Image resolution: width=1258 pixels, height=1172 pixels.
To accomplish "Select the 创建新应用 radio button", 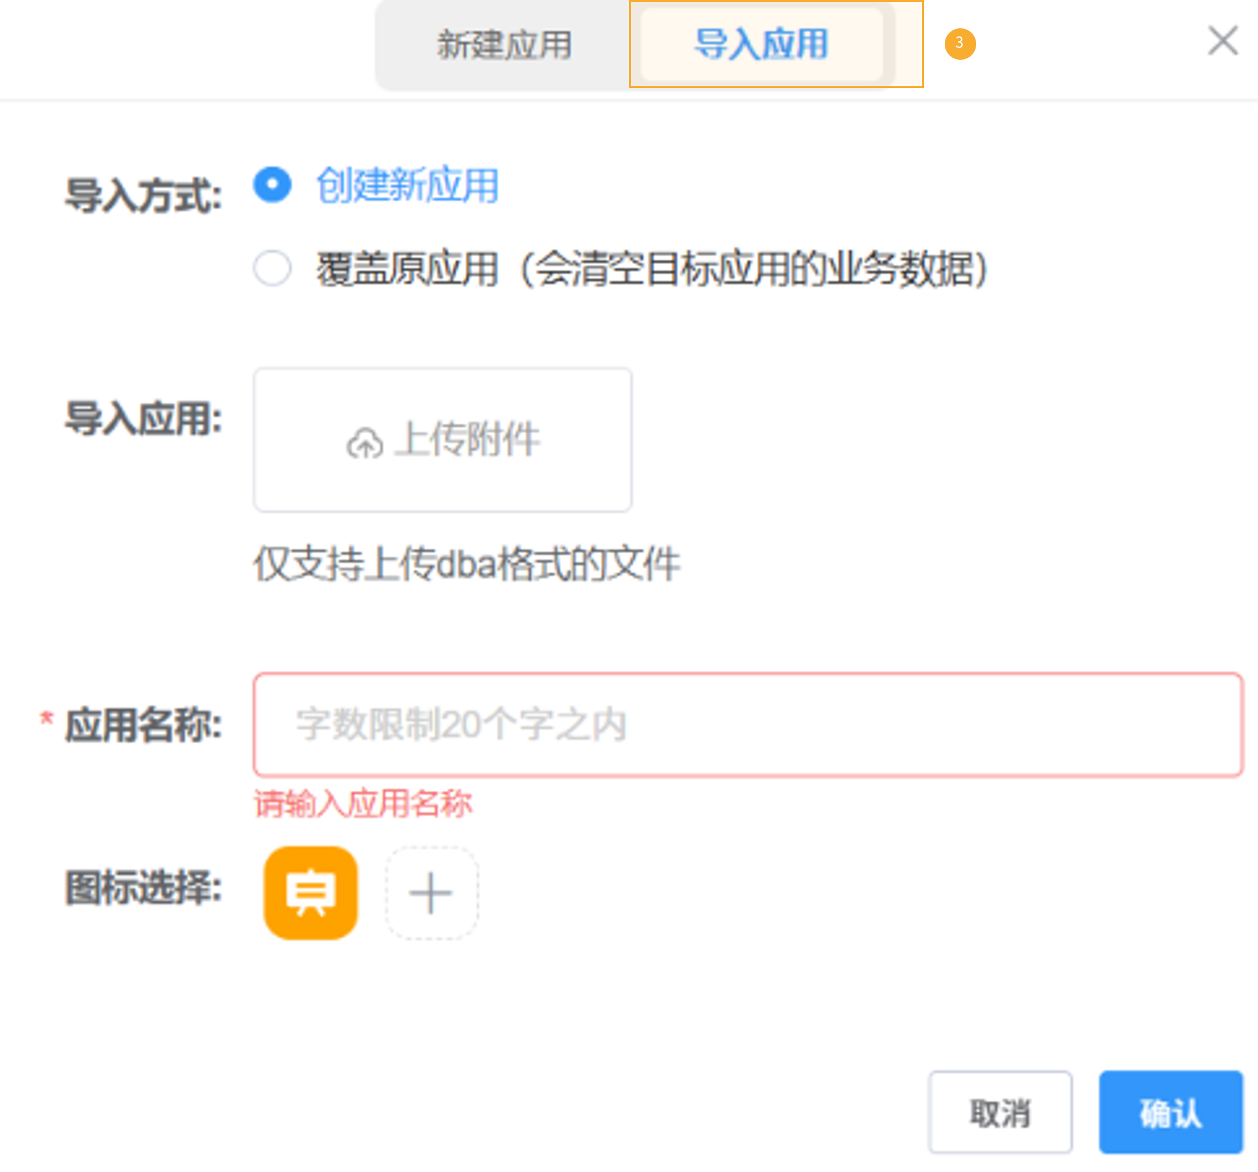I will tap(272, 185).
